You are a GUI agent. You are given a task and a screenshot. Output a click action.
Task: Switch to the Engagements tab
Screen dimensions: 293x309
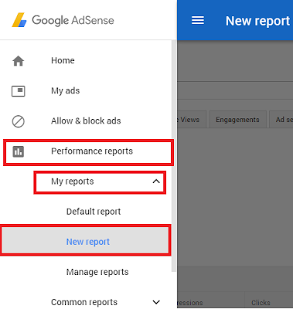point(237,120)
